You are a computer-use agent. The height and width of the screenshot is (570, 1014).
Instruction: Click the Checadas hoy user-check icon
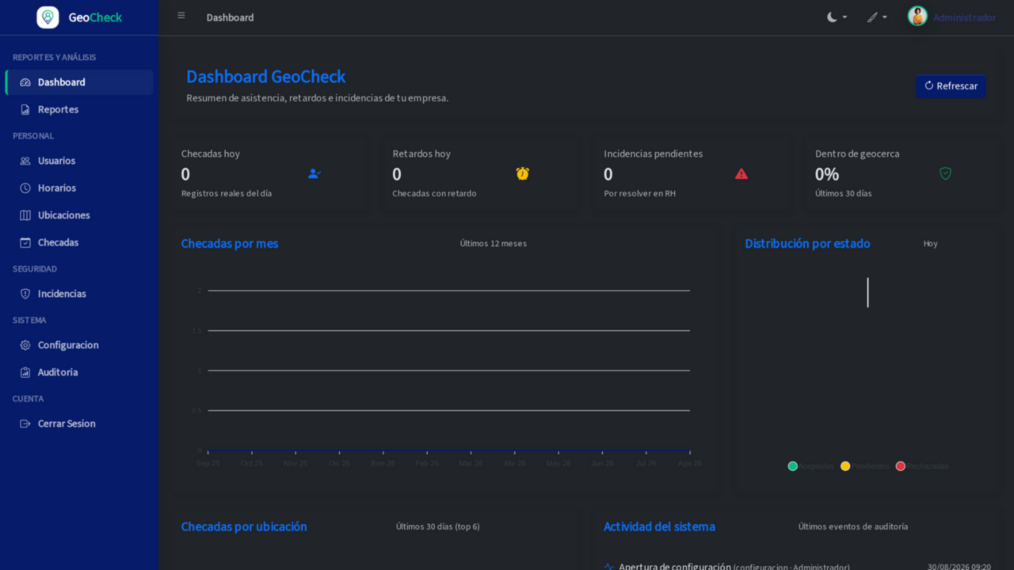click(314, 173)
